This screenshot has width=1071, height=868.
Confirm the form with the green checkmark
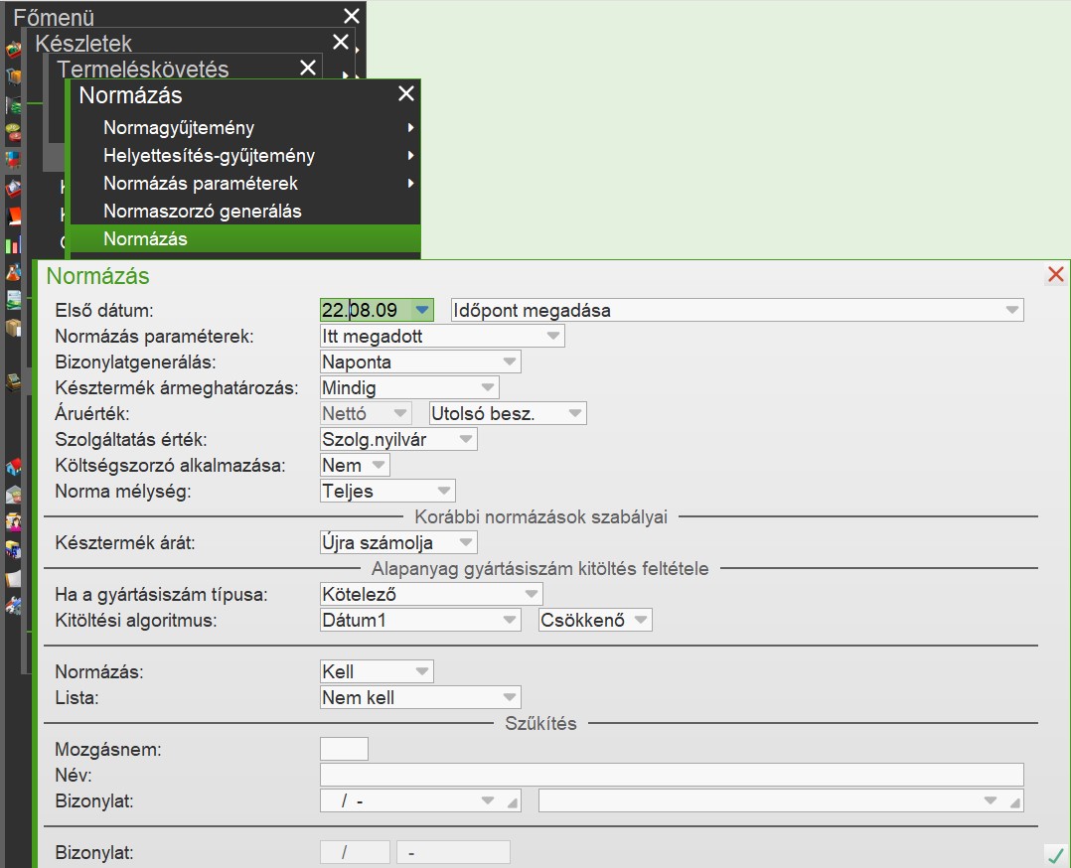pyautogui.click(x=1056, y=855)
